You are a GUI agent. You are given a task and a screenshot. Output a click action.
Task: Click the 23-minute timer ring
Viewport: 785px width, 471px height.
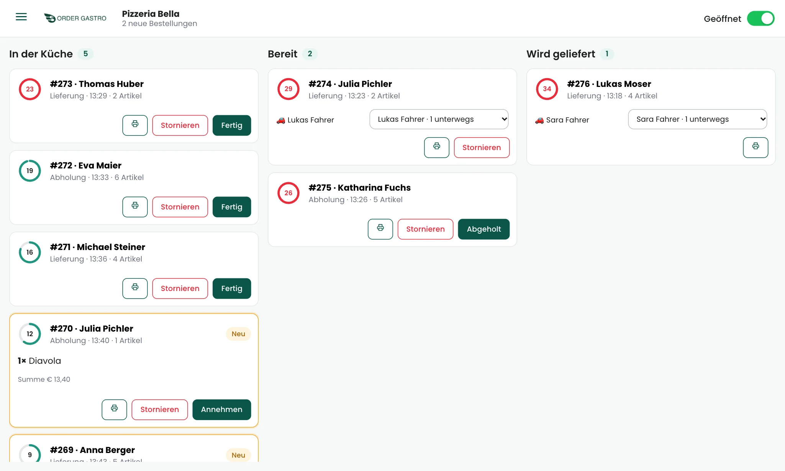[x=30, y=89]
